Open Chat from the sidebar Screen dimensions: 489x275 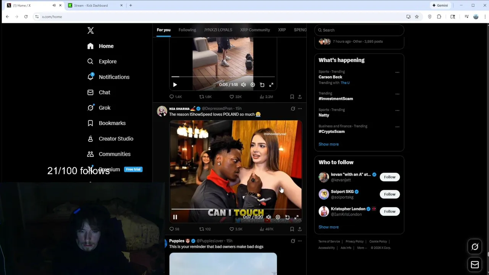99,92
